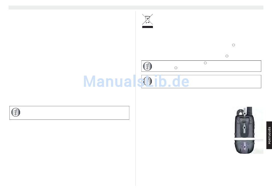Viewport: 272px width, 193px height.
Task: Click the exclamation icon behind the ManualsLib watermark
Action: (147, 81)
